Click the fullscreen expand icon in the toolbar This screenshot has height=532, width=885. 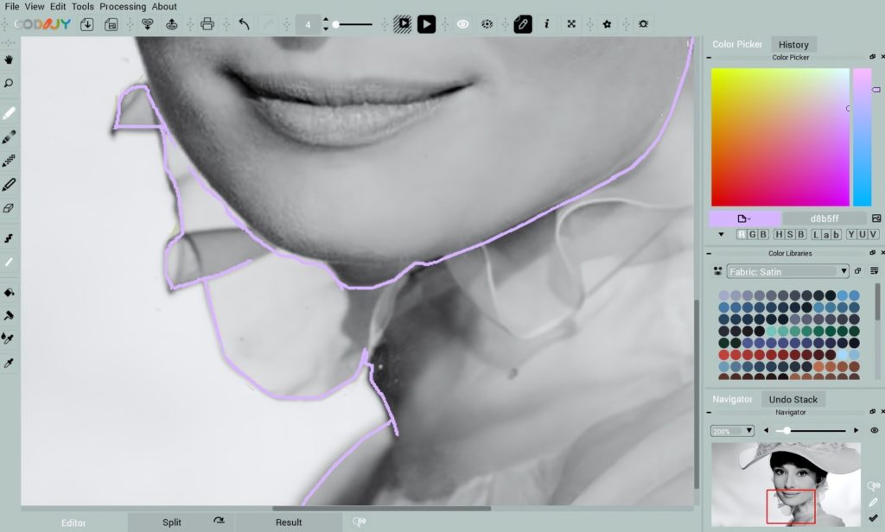(x=571, y=24)
